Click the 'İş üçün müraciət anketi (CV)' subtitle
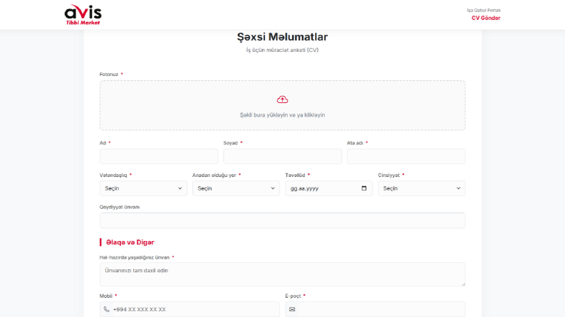565x317 pixels. (282, 50)
